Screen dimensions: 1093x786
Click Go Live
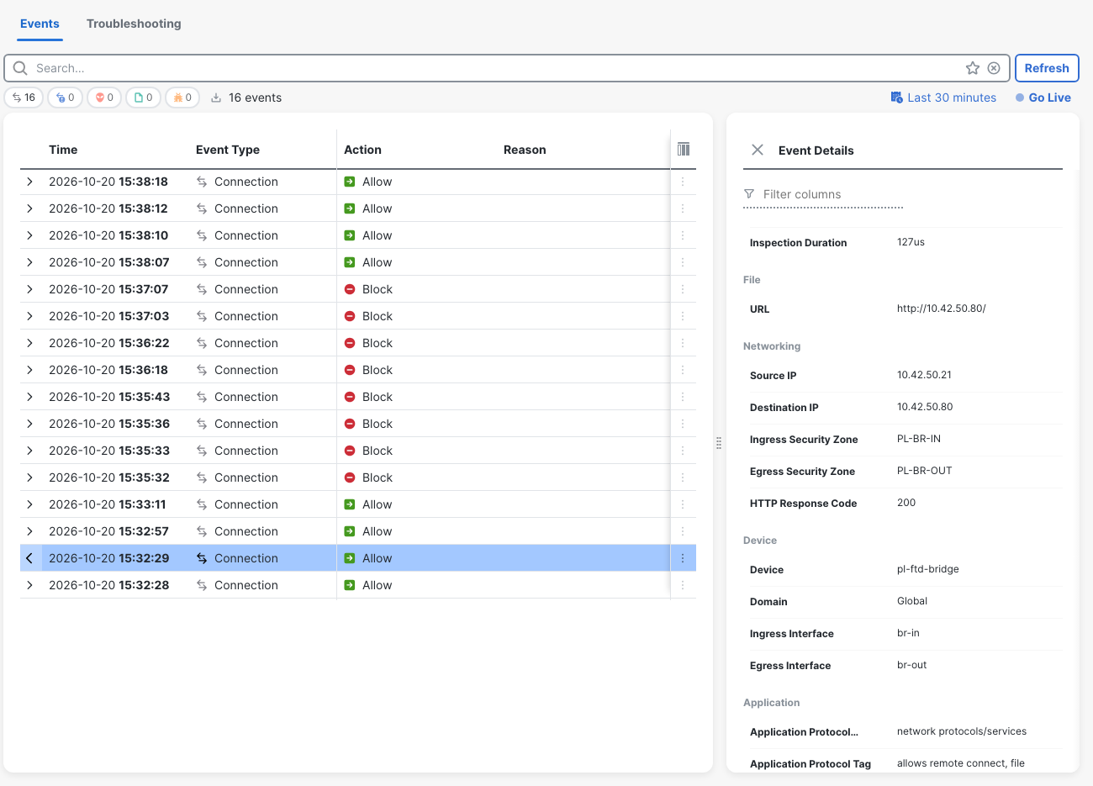coord(1043,98)
